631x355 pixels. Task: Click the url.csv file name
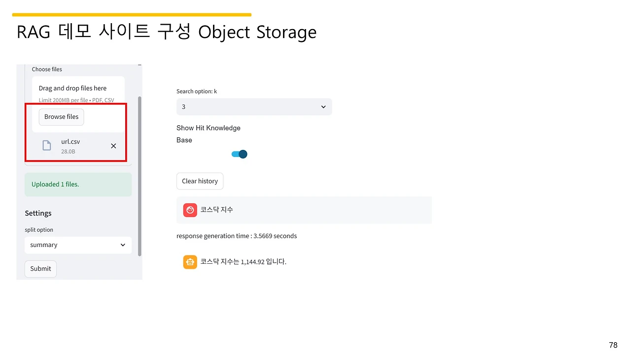point(70,142)
